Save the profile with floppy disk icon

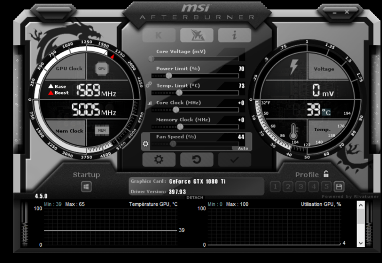point(339,187)
